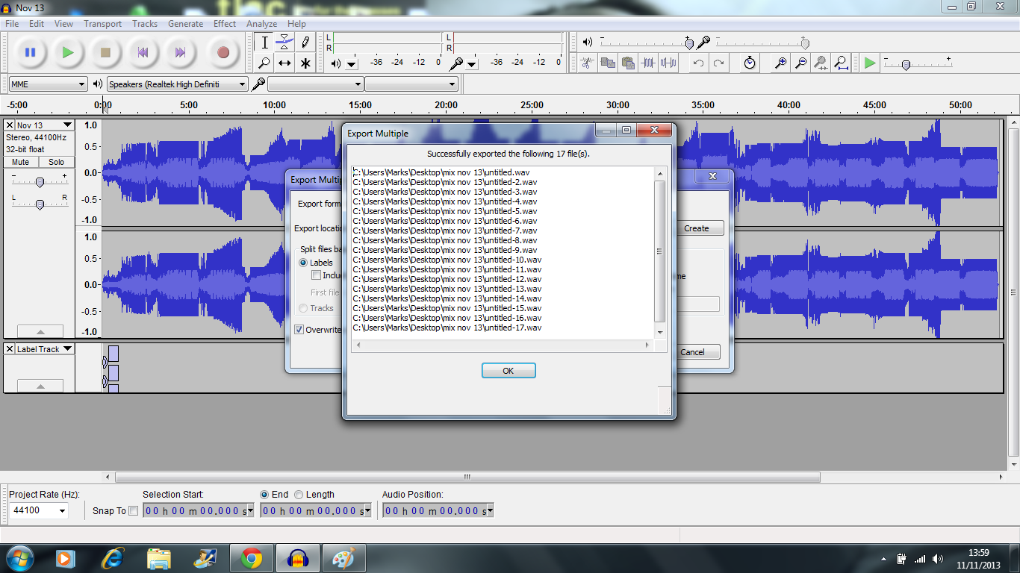The width and height of the screenshot is (1020, 573).
Task: Activate the Multi-Tool mode asterisk icon
Action: [305, 63]
